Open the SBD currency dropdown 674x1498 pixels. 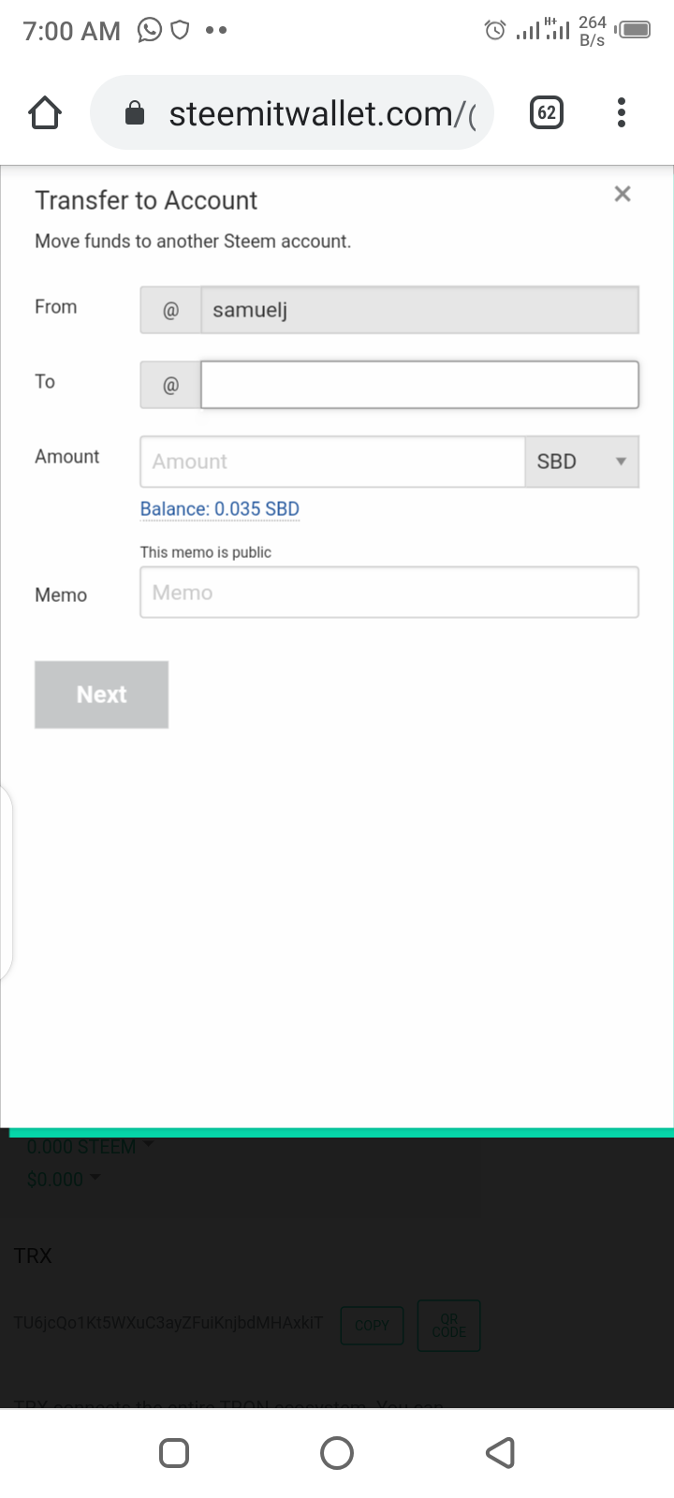pos(581,462)
